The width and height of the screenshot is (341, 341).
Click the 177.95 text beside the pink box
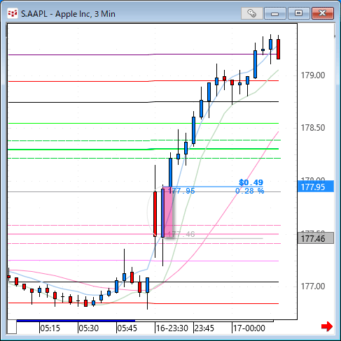point(181,191)
